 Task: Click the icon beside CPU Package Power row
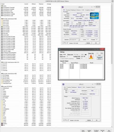(2, 80)
